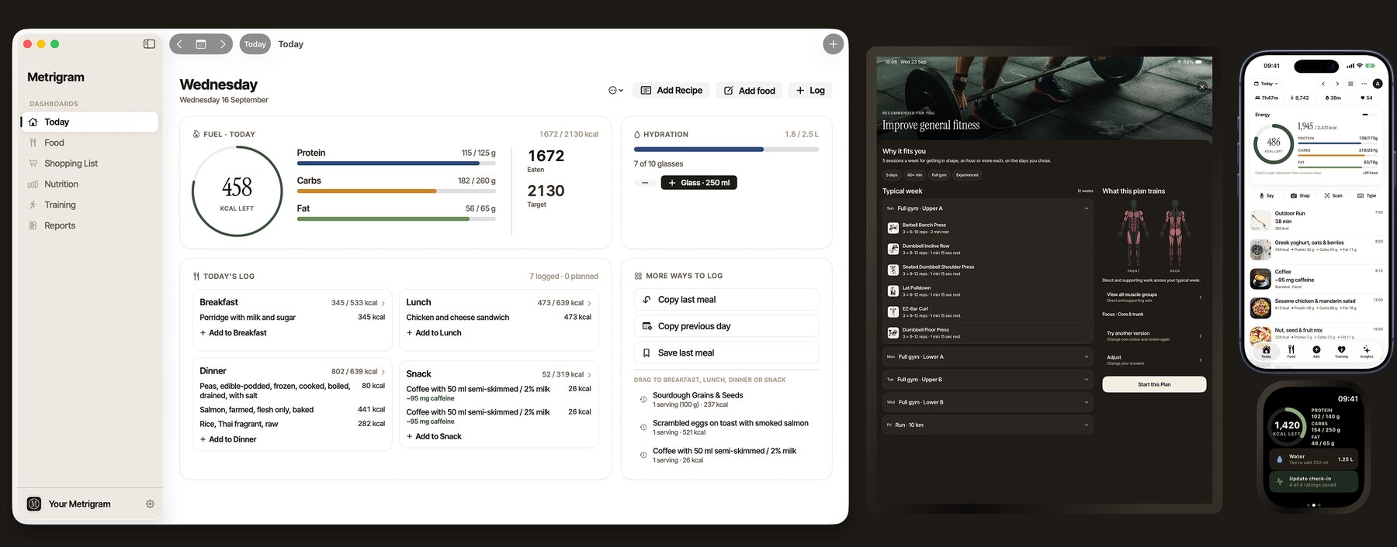1397x547 pixels.
Task: Go to the previous day in the desktop toolbar
Action: click(x=179, y=44)
